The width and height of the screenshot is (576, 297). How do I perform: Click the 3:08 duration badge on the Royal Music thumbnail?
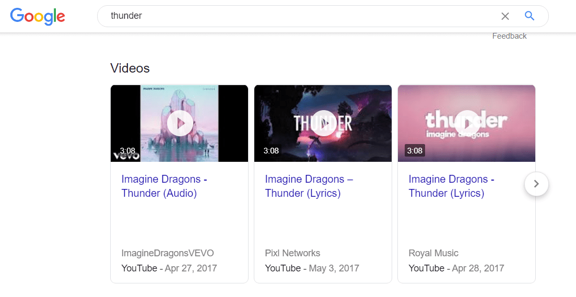[415, 150]
